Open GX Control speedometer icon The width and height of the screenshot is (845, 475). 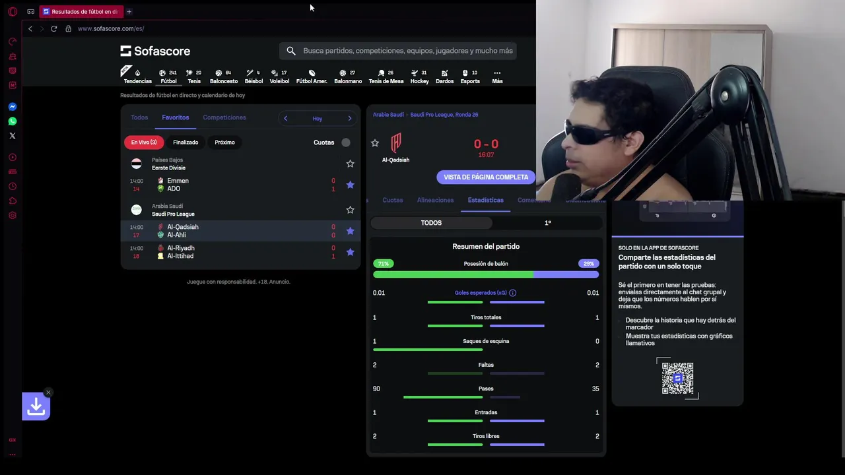point(12,41)
